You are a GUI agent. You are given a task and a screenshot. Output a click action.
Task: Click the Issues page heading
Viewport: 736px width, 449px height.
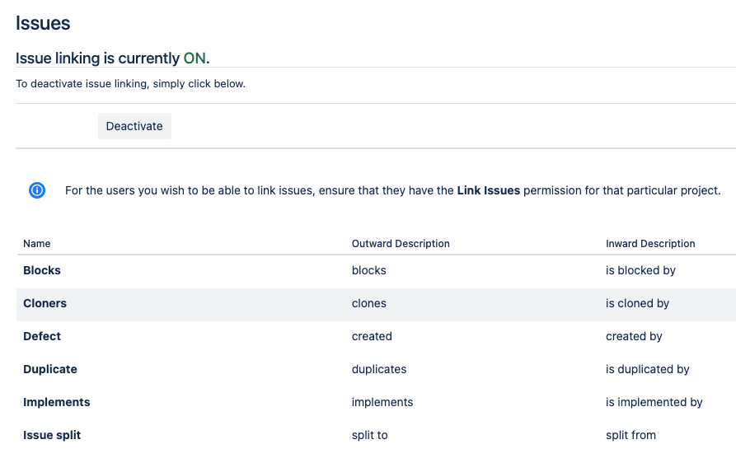coord(43,23)
